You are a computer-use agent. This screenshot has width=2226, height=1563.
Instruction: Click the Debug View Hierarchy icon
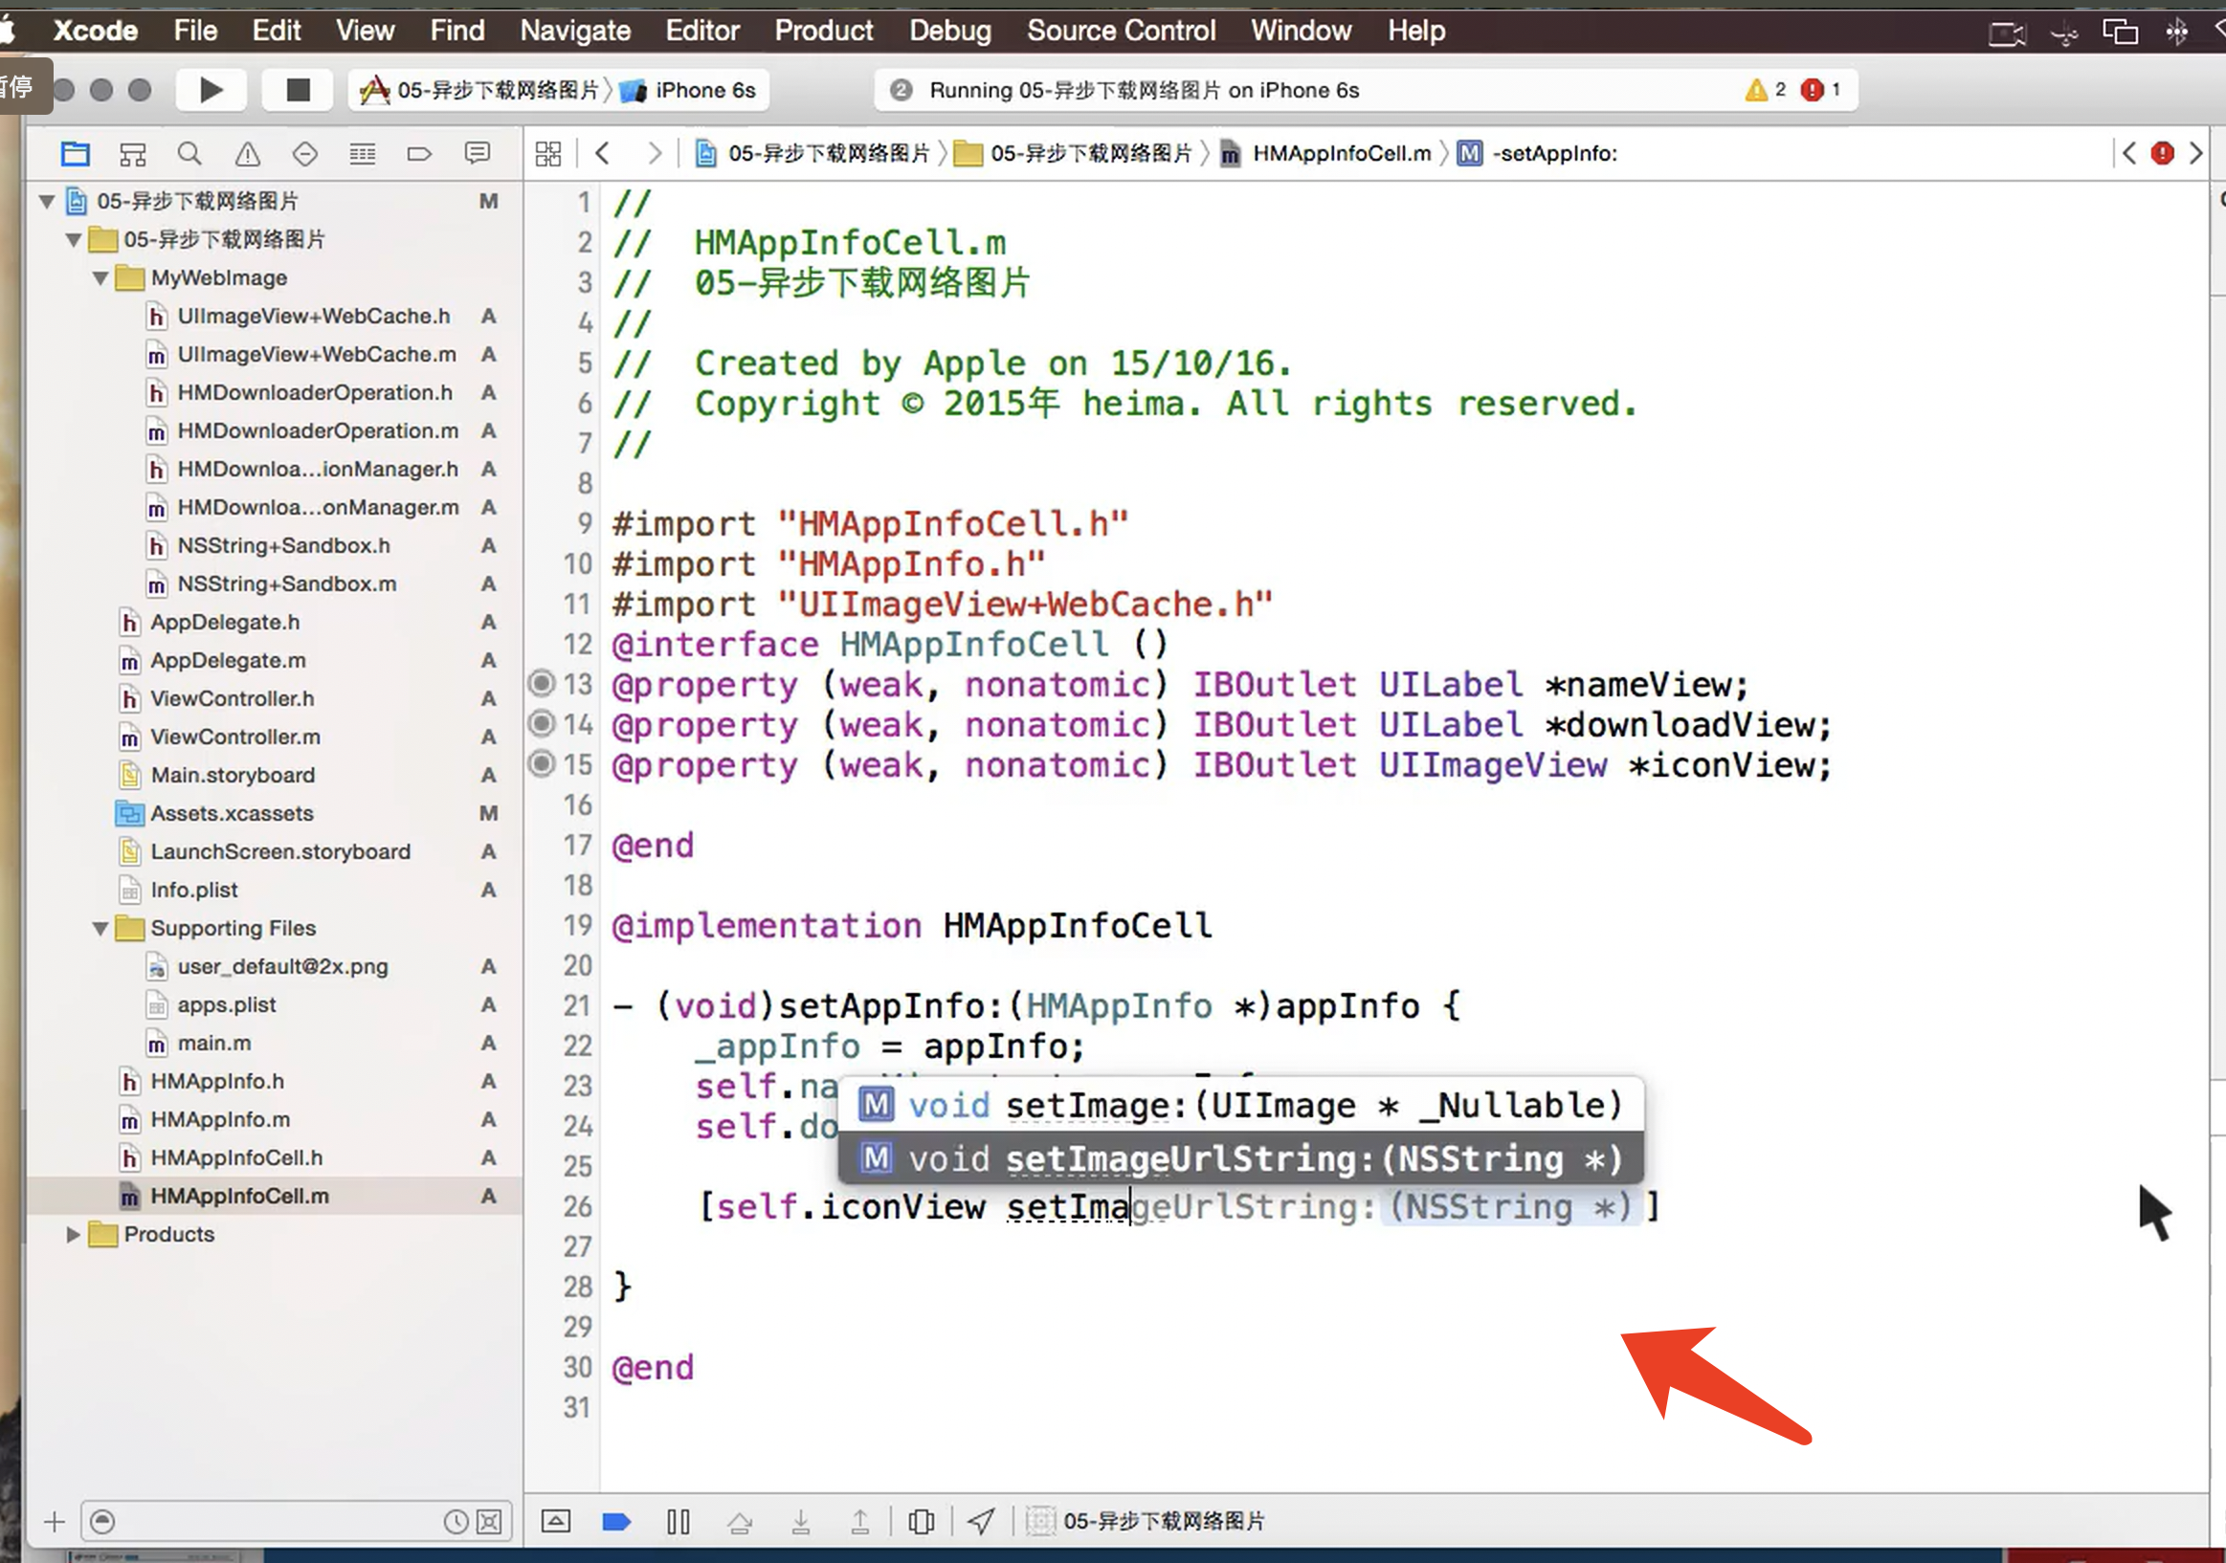click(920, 1521)
